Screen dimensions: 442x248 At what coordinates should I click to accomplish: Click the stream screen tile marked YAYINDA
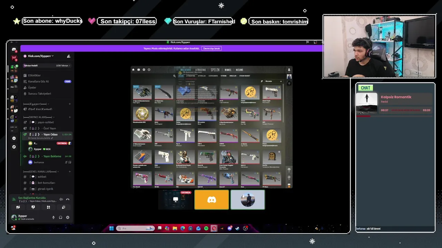175,199
